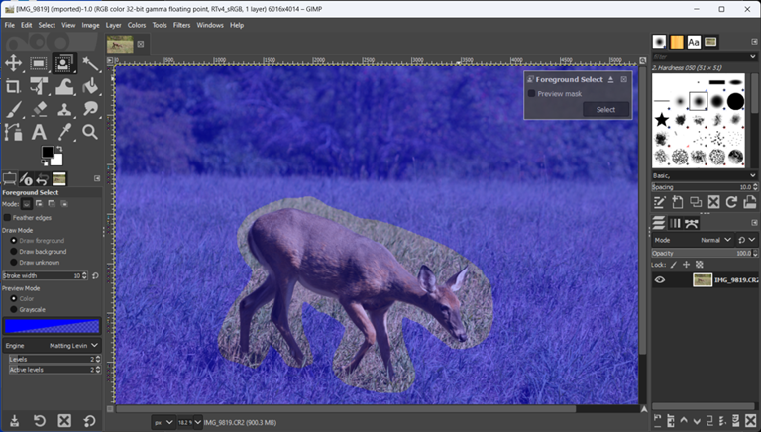Select the Text tool

[x=39, y=132]
